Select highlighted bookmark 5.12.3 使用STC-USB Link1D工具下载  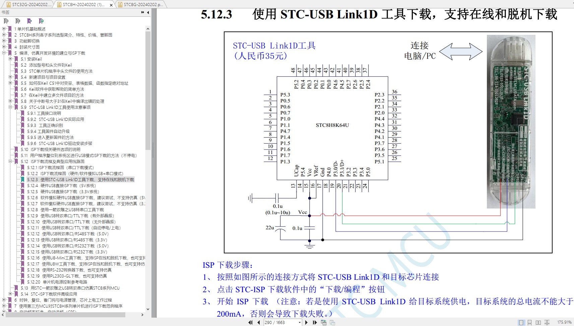pos(80,180)
